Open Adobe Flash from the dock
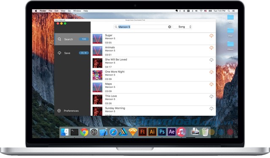 point(143,132)
